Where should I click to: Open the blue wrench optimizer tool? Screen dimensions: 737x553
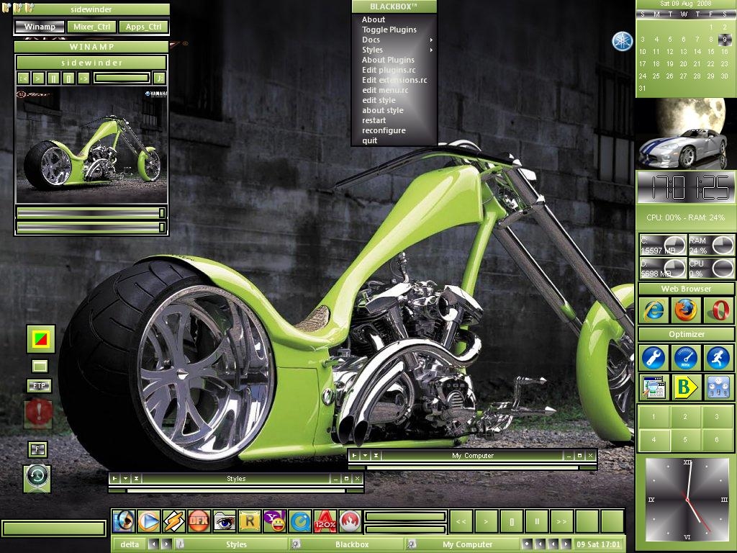pos(654,357)
